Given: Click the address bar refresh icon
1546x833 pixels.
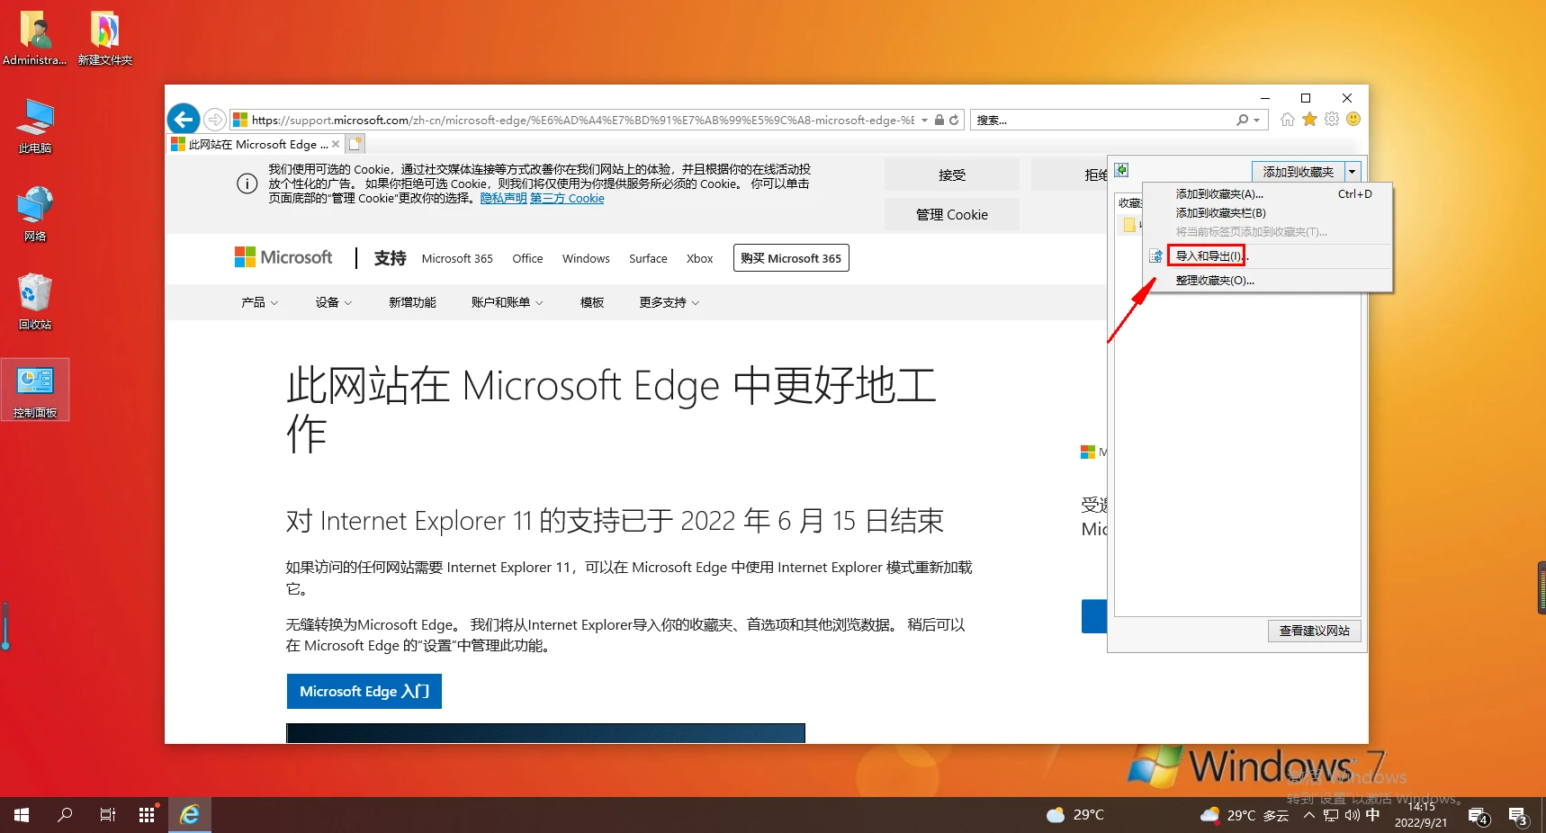Looking at the screenshot, I should pyautogui.click(x=954, y=120).
